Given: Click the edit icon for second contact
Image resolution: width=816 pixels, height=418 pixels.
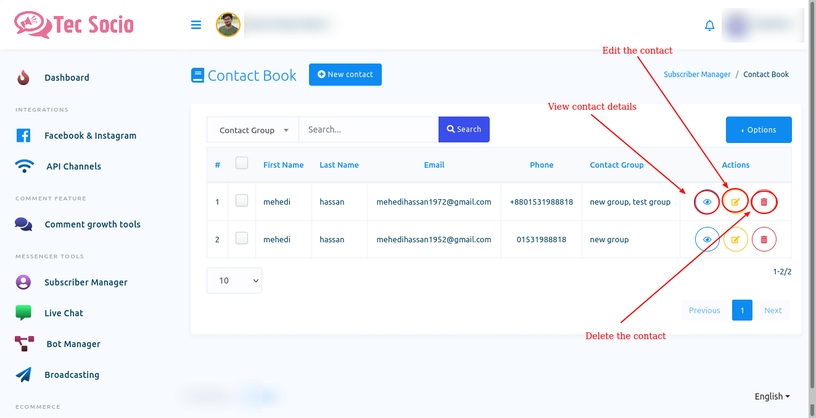Looking at the screenshot, I should click(x=735, y=239).
